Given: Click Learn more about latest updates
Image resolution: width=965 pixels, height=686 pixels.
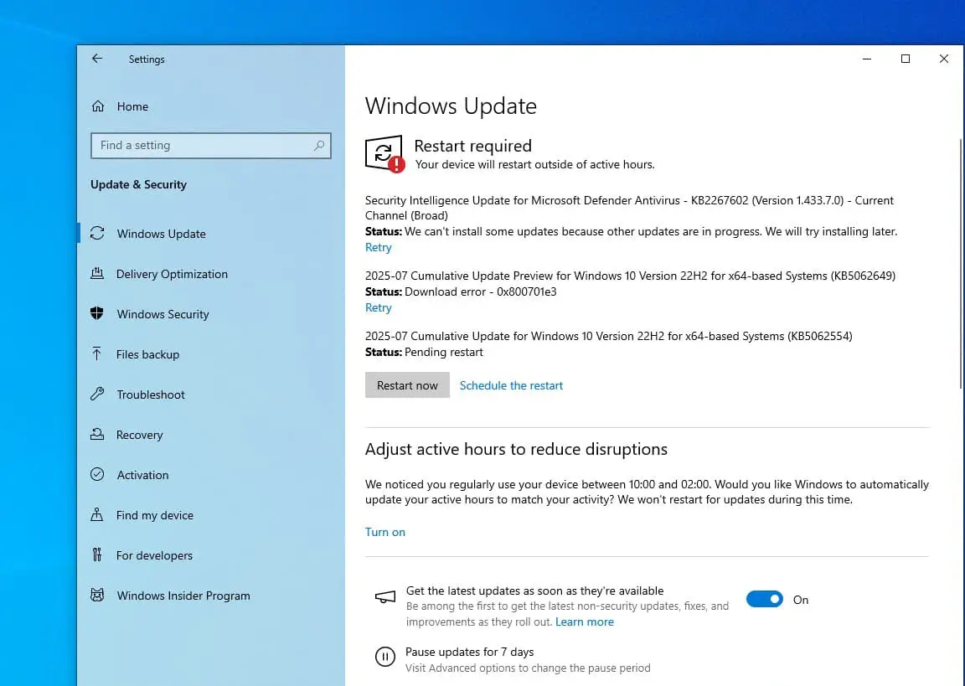Looking at the screenshot, I should coord(585,622).
